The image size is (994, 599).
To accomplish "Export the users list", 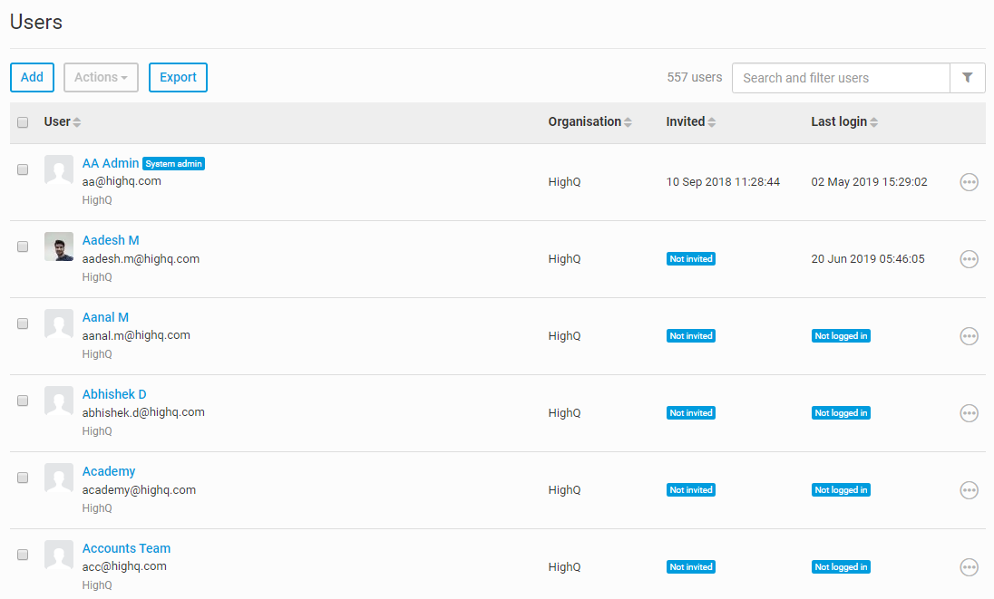I will tap(178, 78).
